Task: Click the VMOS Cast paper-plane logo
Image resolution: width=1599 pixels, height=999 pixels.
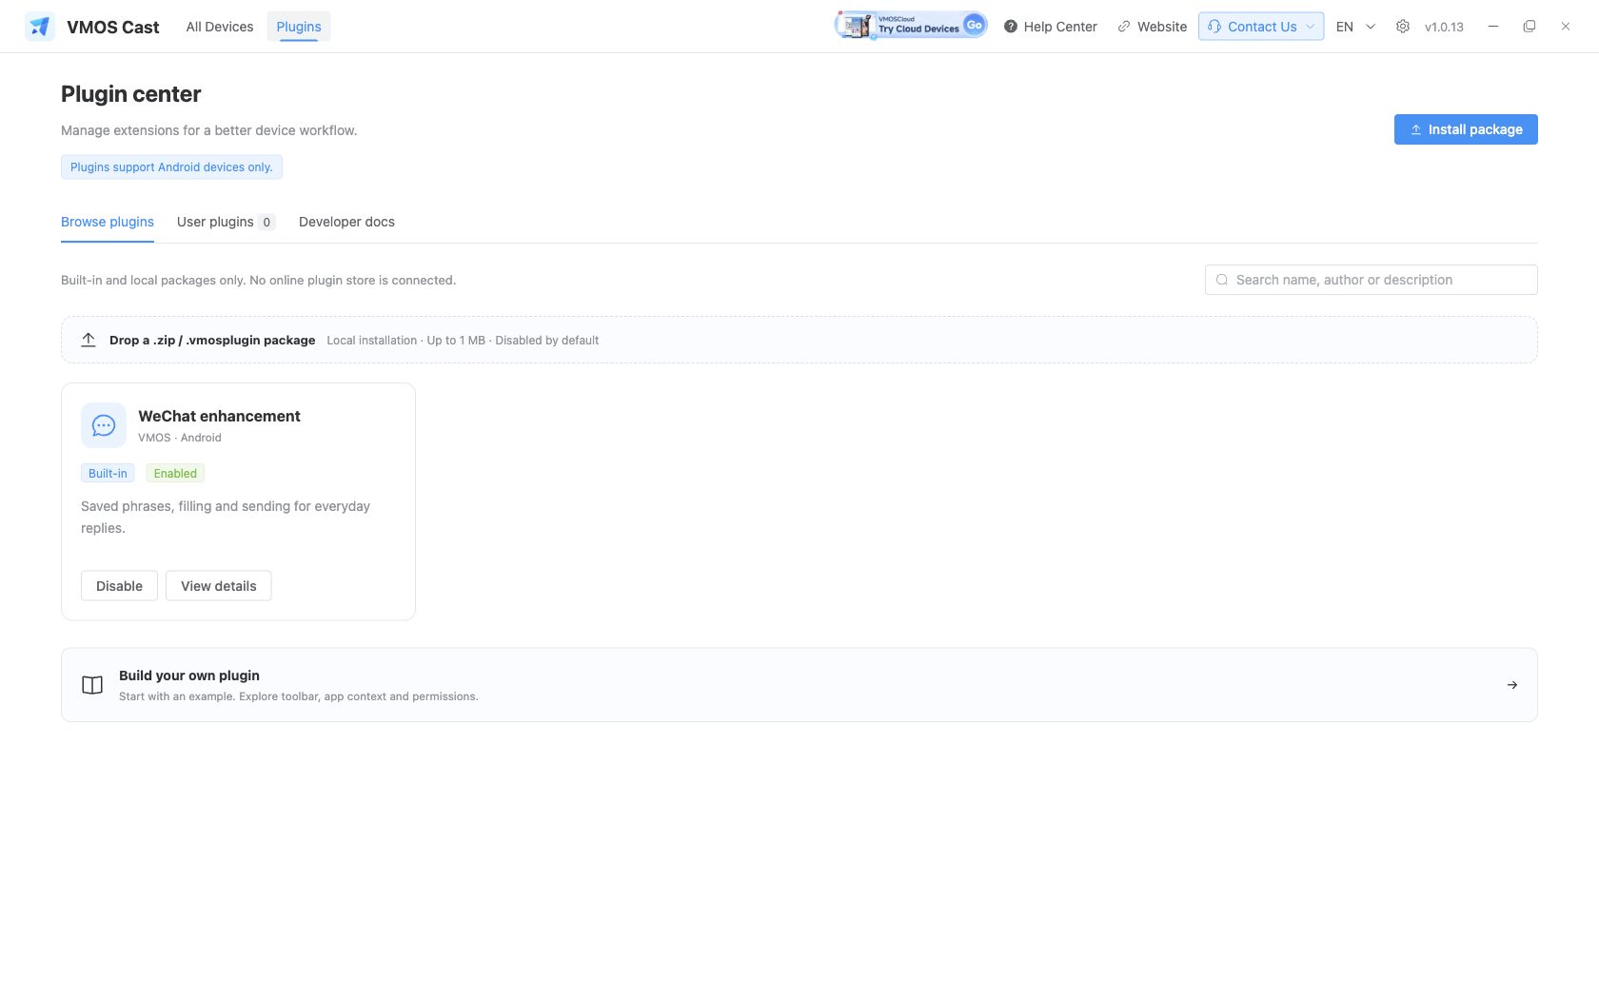Action: point(40,27)
